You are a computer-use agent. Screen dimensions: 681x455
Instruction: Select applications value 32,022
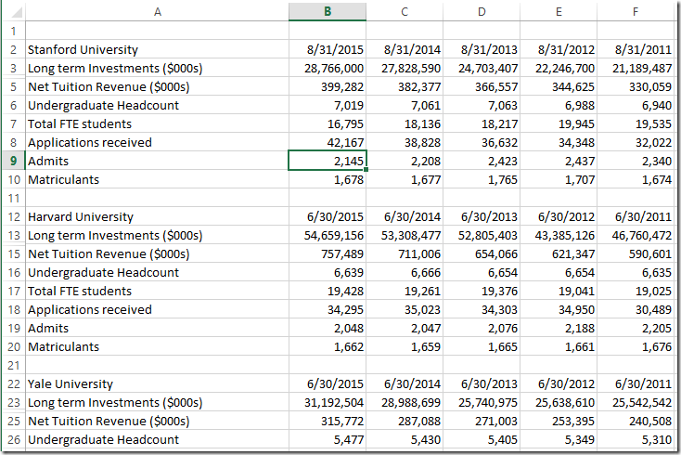pyautogui.click(x=636, y=143)
